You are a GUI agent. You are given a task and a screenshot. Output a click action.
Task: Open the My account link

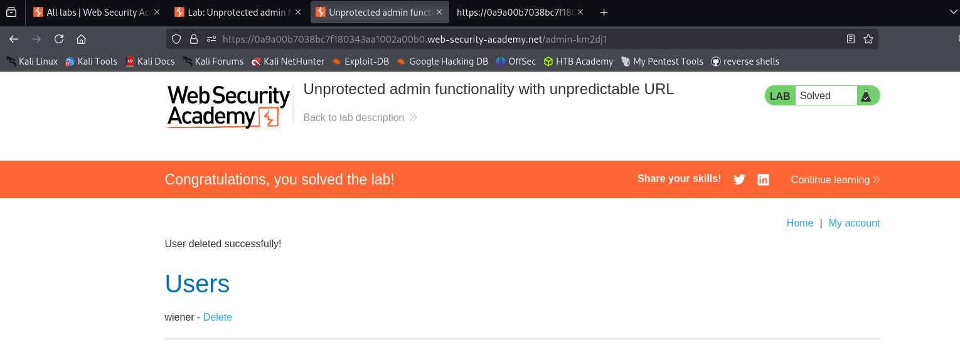coord(854,223)
